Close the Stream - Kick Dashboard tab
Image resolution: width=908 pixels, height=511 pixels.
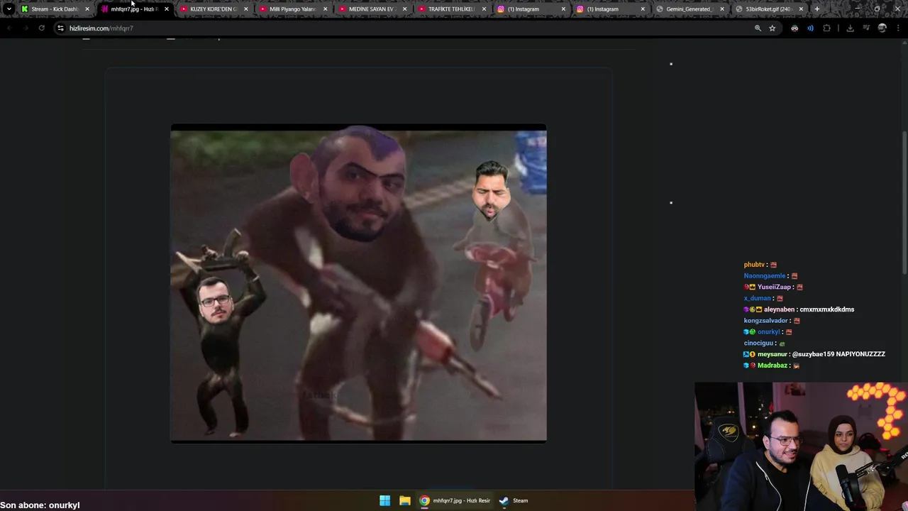pyautogui.click(x=87, y=9)
